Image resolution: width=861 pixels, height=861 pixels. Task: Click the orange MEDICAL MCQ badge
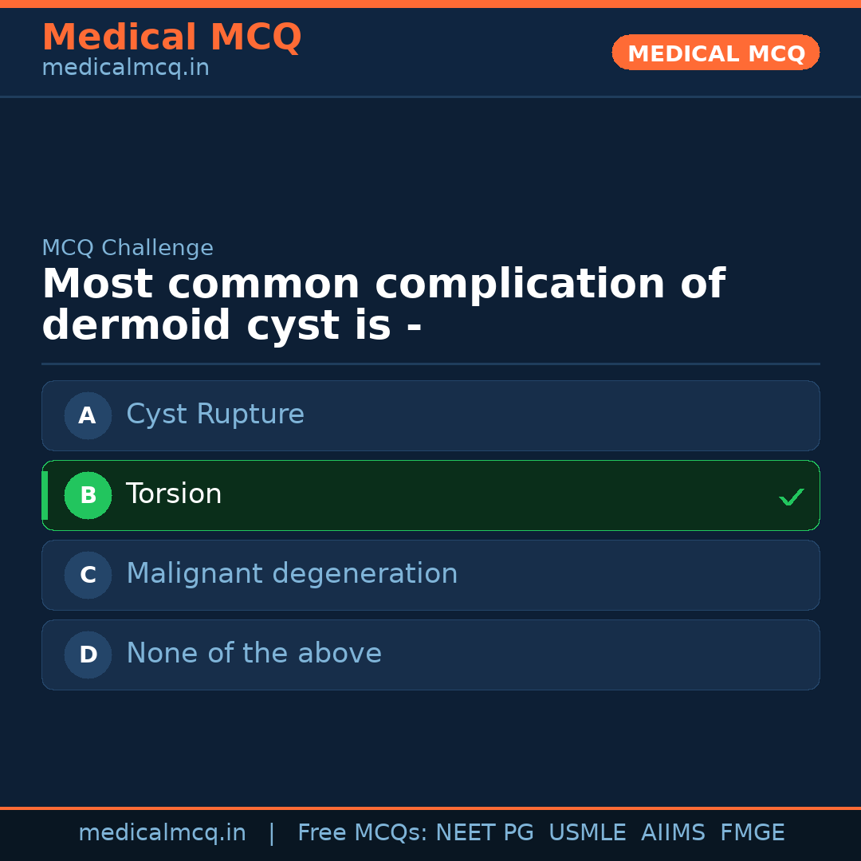(x=715, y=53)
